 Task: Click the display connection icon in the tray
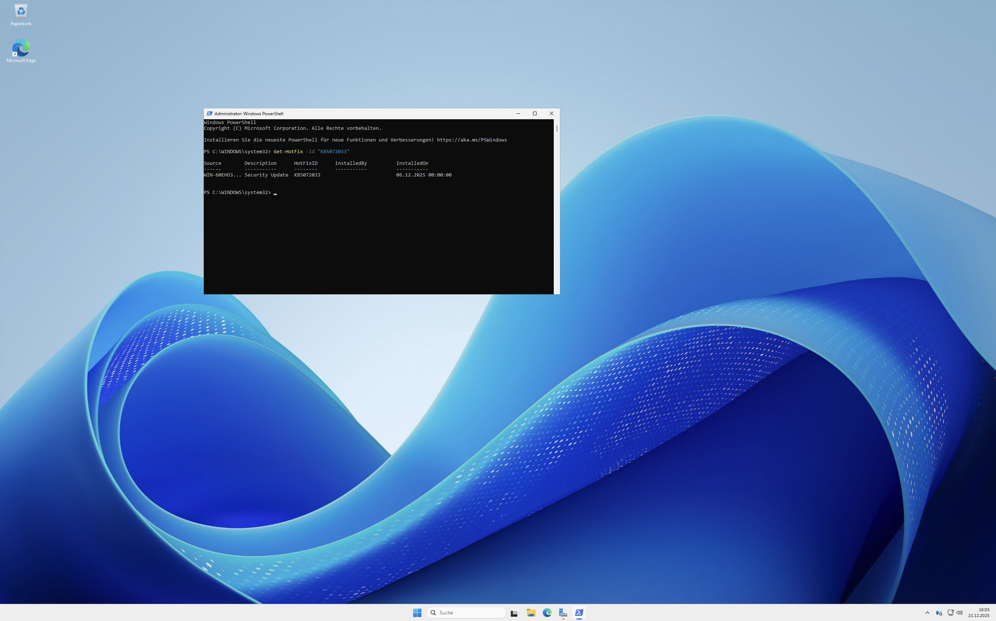[951, 613]
